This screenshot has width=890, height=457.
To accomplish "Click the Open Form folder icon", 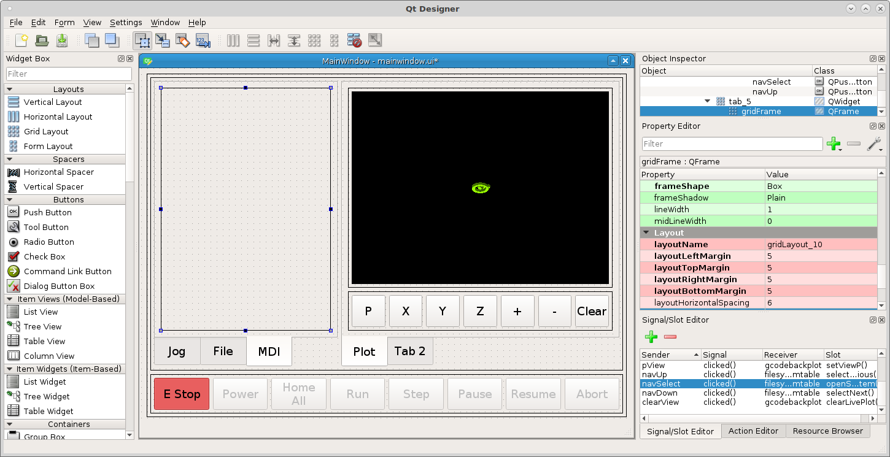I will point(42,40).
